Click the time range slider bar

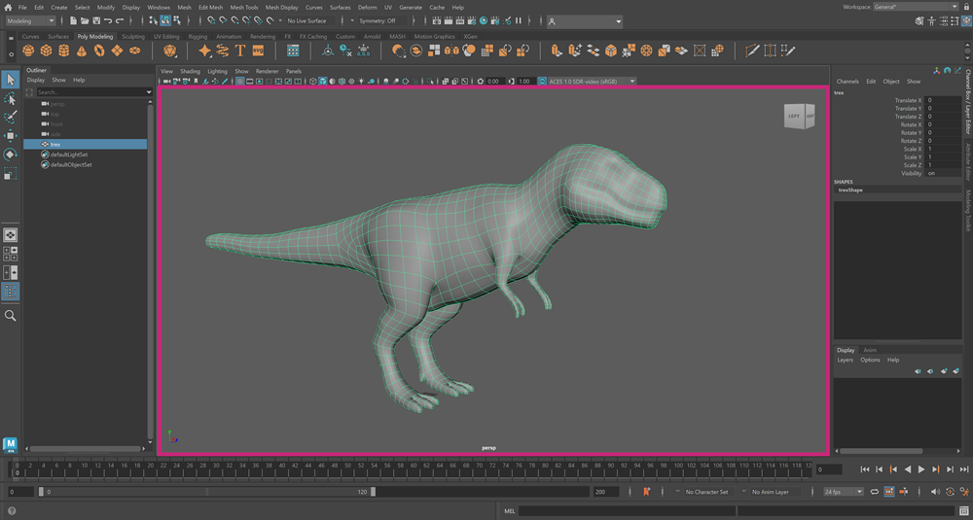(207, 492)
